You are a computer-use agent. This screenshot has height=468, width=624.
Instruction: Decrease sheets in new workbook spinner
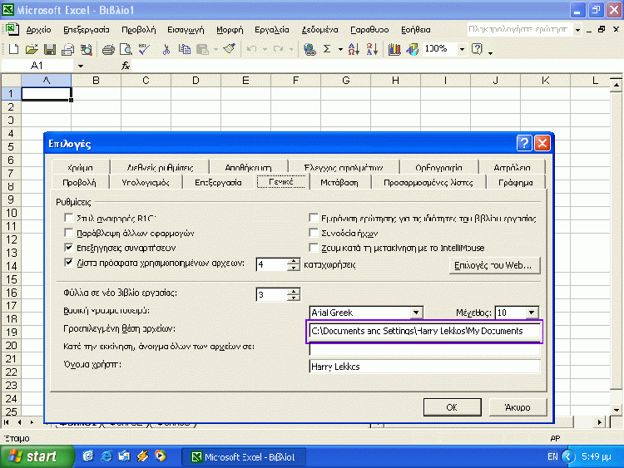tap(294, 298)
